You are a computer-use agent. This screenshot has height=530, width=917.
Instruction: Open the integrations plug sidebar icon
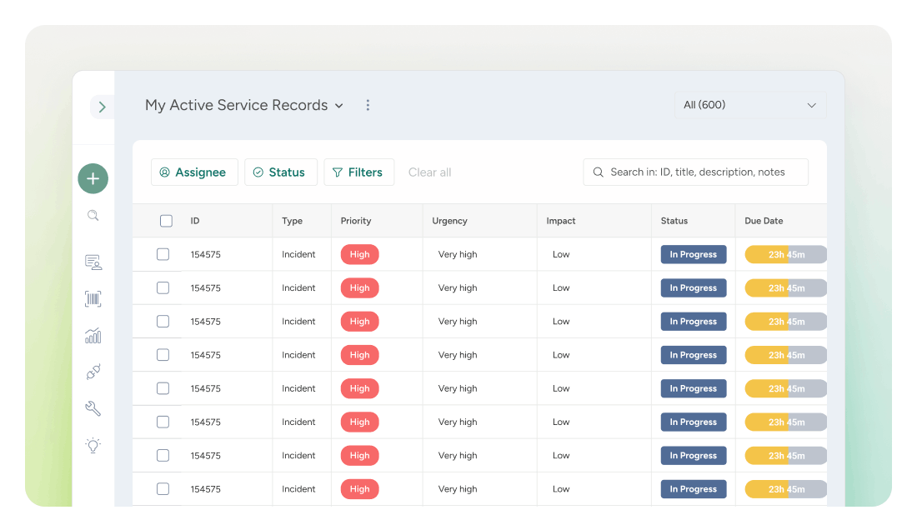pyautogui.click(x=93, y=372)
